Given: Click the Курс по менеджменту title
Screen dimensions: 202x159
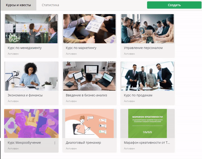Looking at the screenshot, I should [x=25, y=48].
